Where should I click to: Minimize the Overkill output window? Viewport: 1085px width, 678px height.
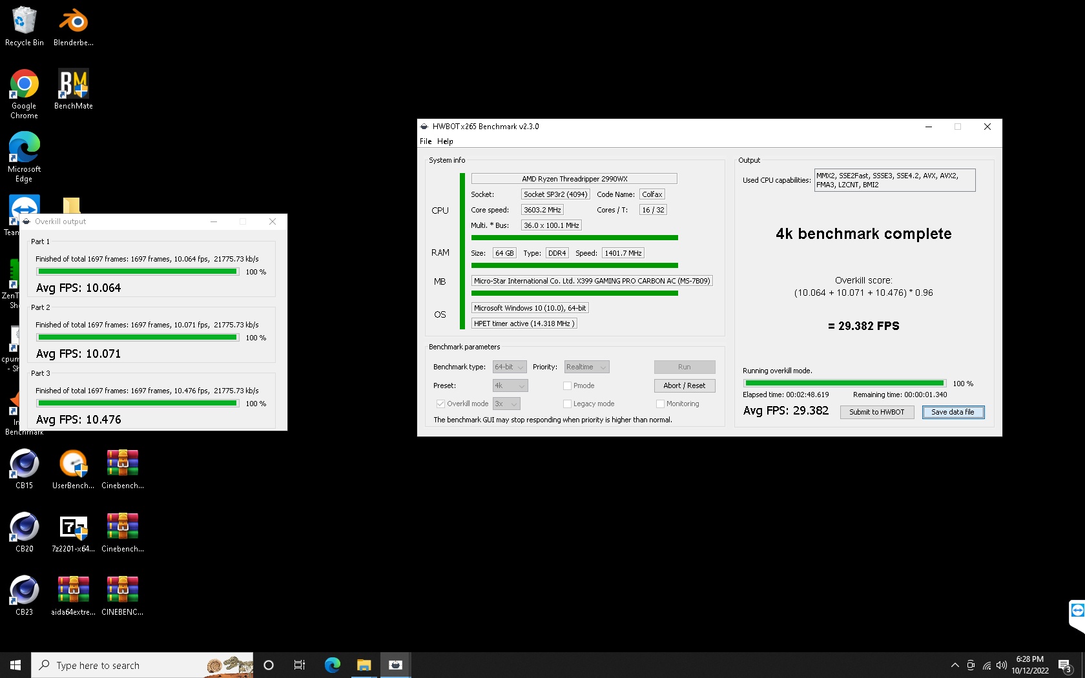pos(214,221)
